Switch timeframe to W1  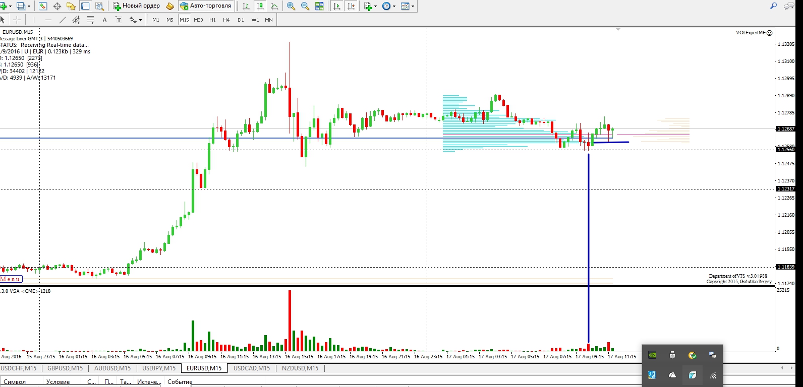point(255,20)
